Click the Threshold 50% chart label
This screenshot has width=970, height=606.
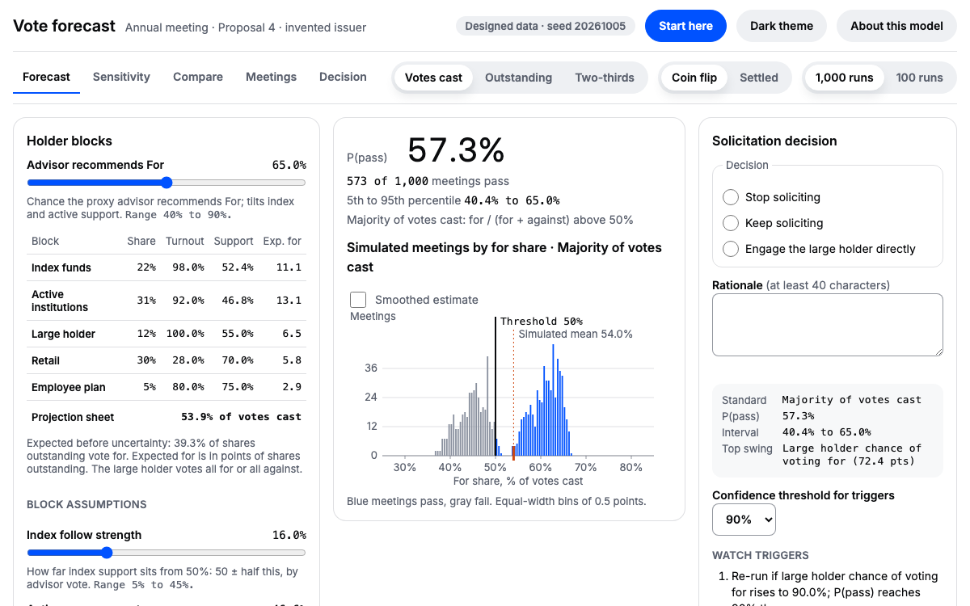pyautogui.click(x=542, y=321)
